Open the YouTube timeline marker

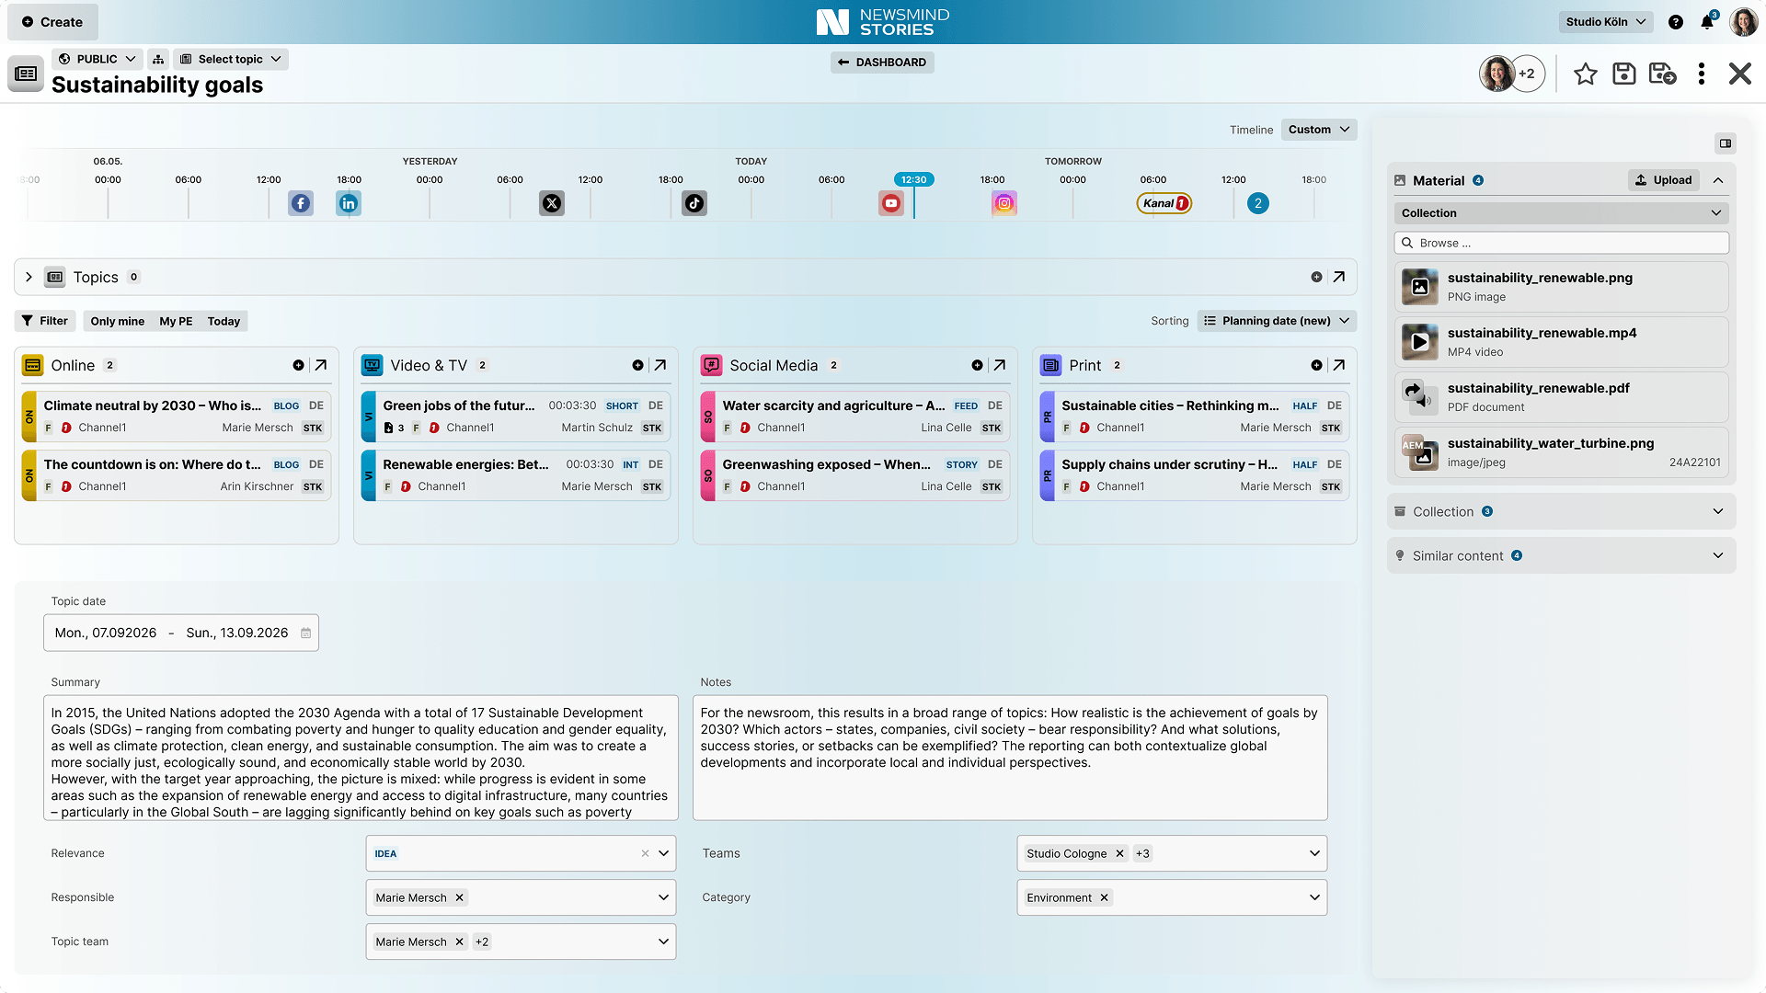(891, 203)
